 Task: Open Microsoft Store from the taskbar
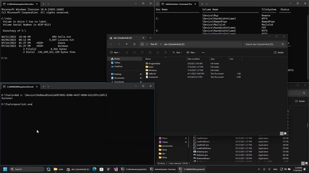click(101, 169)
